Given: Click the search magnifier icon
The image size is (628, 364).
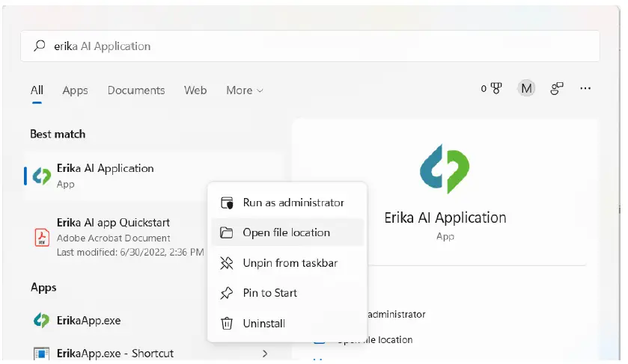Looking at the screenshot, I should 39,46.
